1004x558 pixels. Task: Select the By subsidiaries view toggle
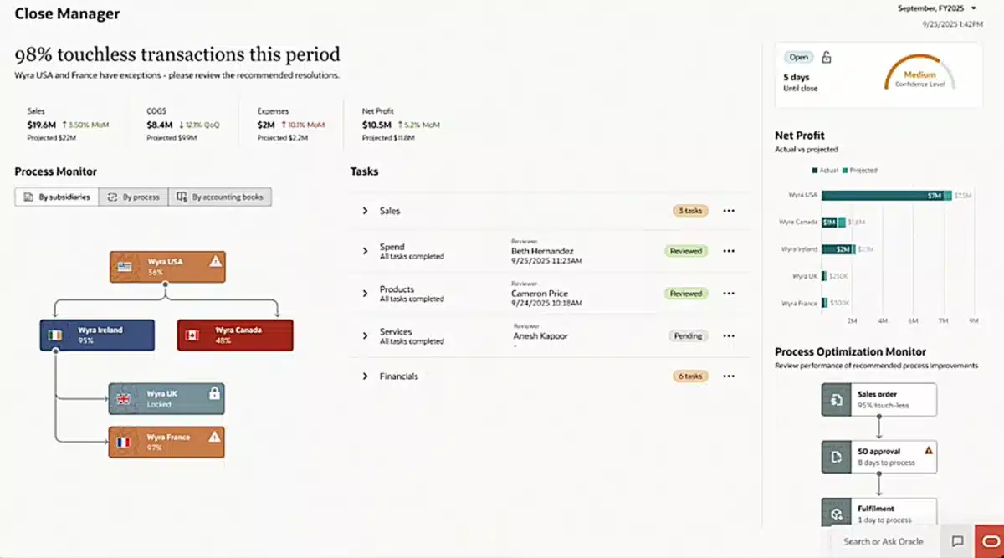click(56, 197)
